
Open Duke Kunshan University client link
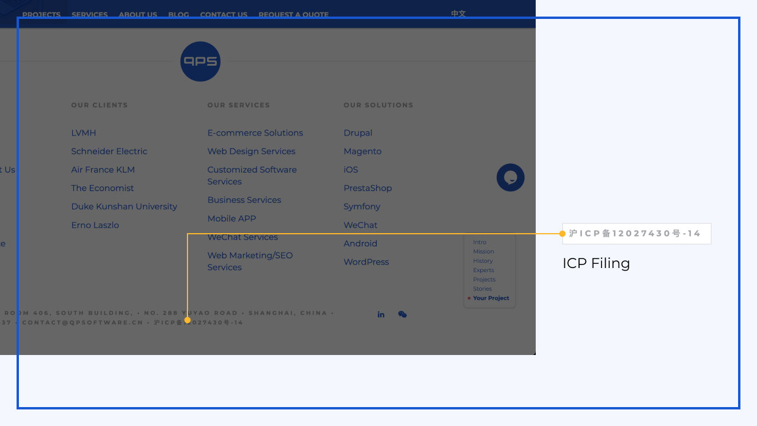pos(124,206)
